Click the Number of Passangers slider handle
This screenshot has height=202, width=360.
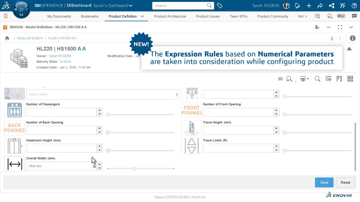click(108, 114)
